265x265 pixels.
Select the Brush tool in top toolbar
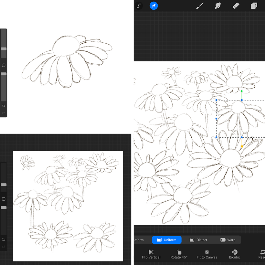point(200,6)
